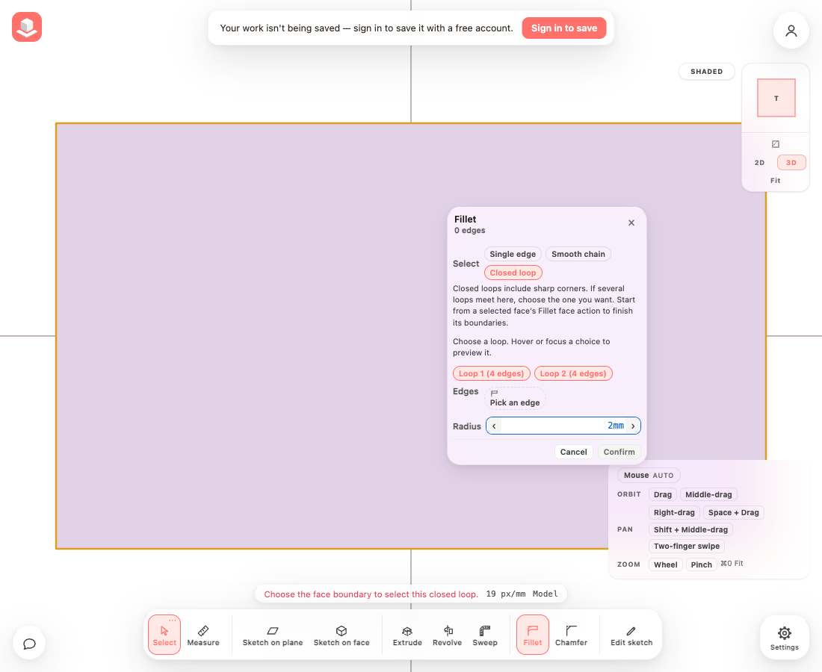822x672 pixels.
Task: Start Sketch on face
Action: click(x=342, y=635)
